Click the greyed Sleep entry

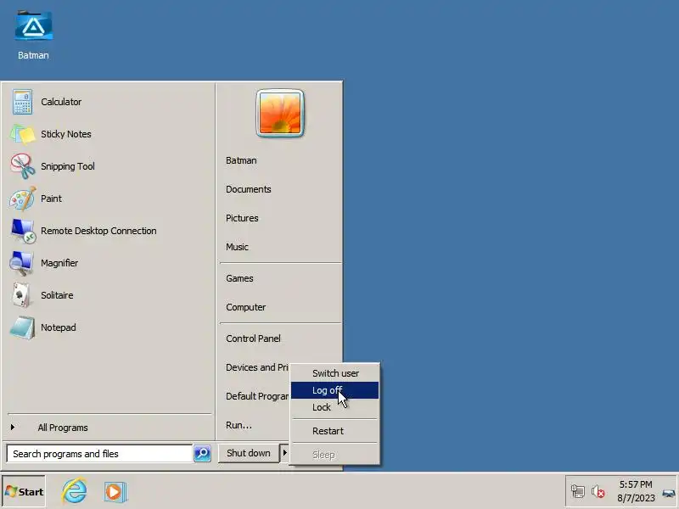click(x=334, y=455)
